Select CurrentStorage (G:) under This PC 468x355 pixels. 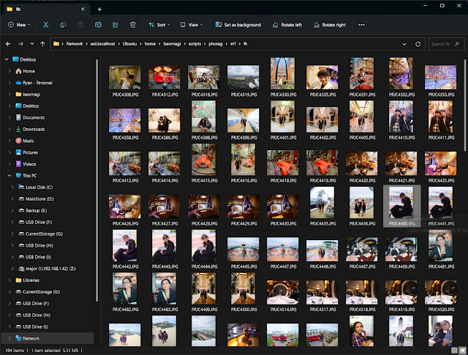coord(44,234)
